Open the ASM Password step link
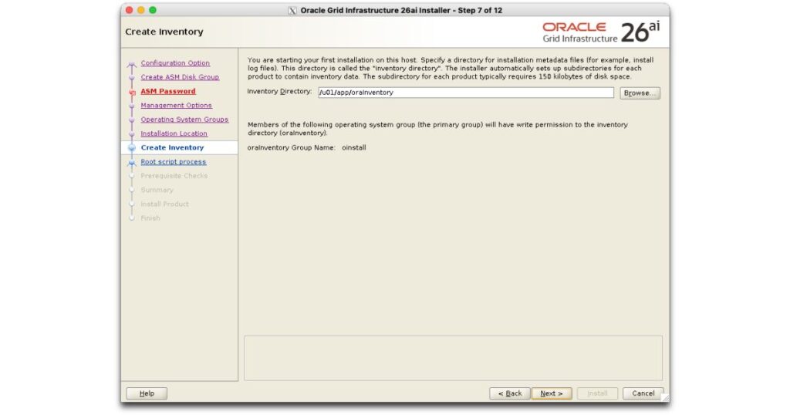The height and width of the screenshot is (415, 790). [167, 91]
